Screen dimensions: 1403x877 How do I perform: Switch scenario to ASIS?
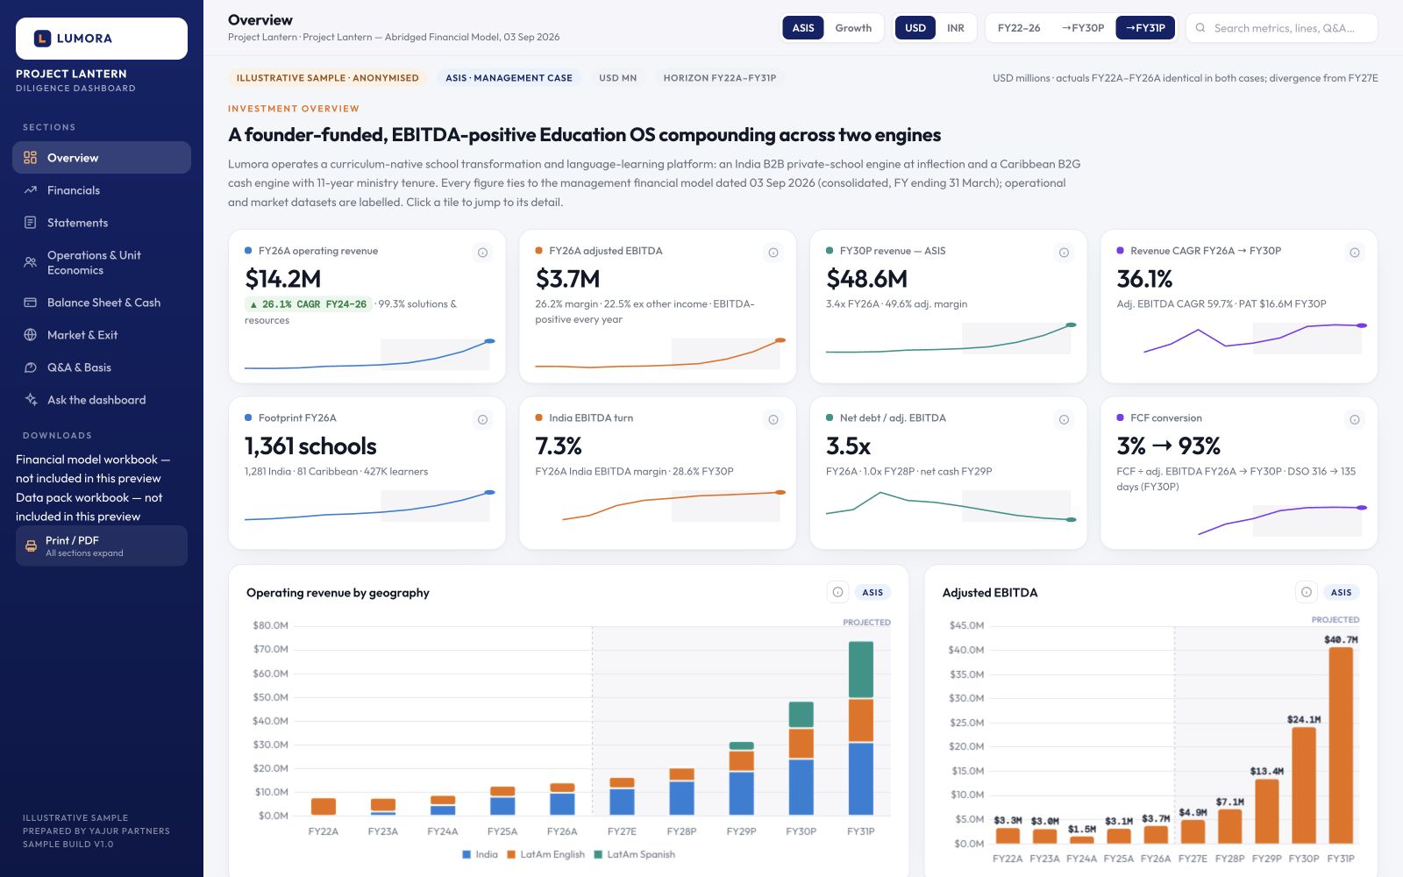[x=803, y=28]
